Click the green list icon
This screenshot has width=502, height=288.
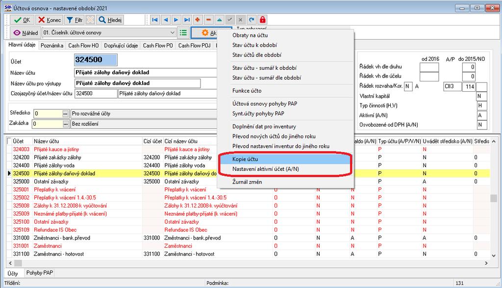[x=183, y=33]
